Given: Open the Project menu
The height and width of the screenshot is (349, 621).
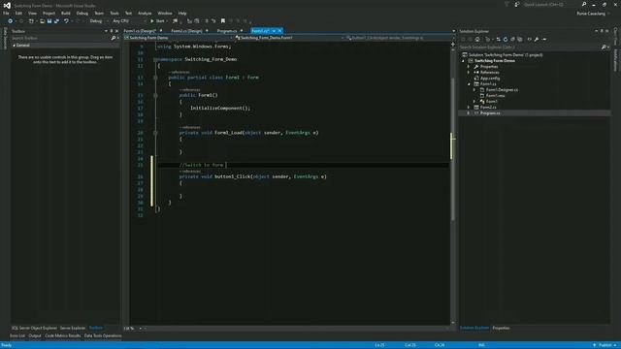Looking at the screenshot, I should click(x=49, y=13).
